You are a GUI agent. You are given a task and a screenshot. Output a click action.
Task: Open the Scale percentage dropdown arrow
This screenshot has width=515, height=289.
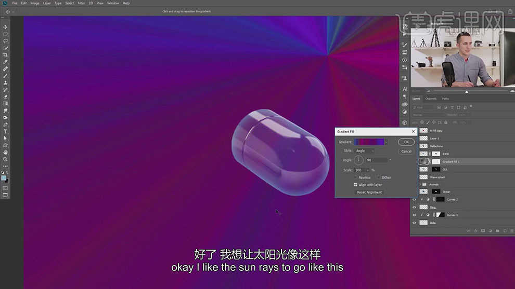[x=368, y=170]
